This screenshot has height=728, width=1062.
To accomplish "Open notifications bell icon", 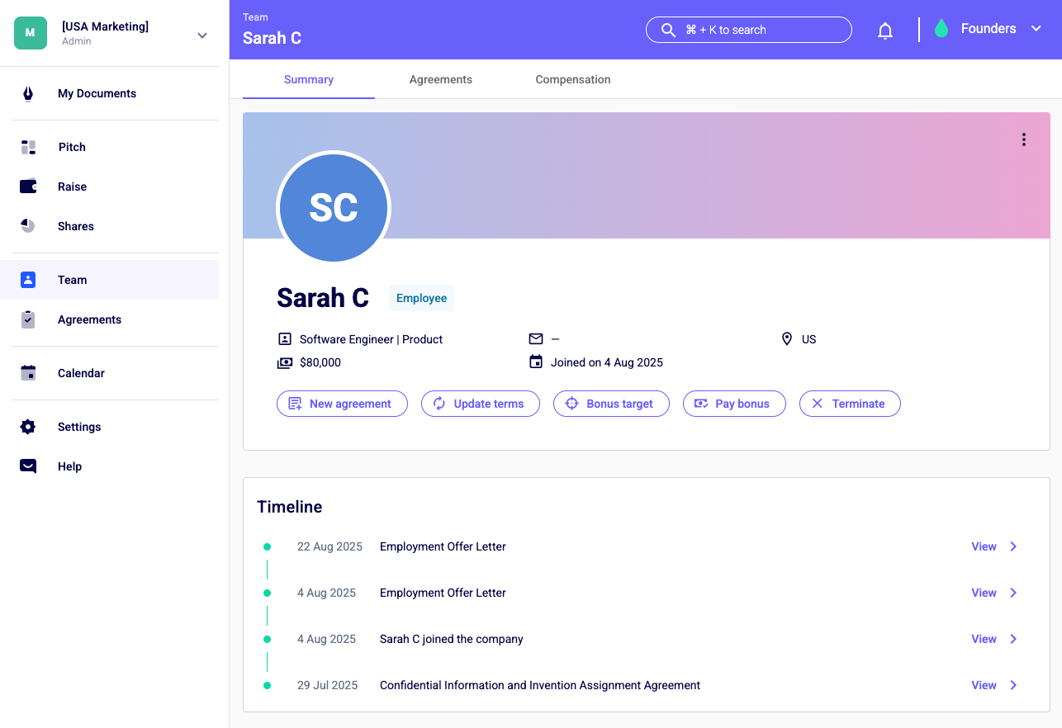I will point(885,31).
